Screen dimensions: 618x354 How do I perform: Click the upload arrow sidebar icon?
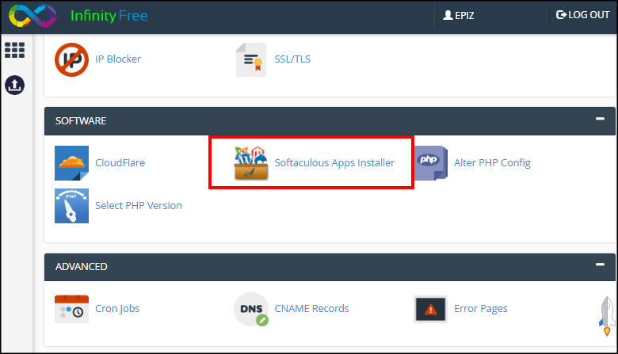(x=14, y=85)
